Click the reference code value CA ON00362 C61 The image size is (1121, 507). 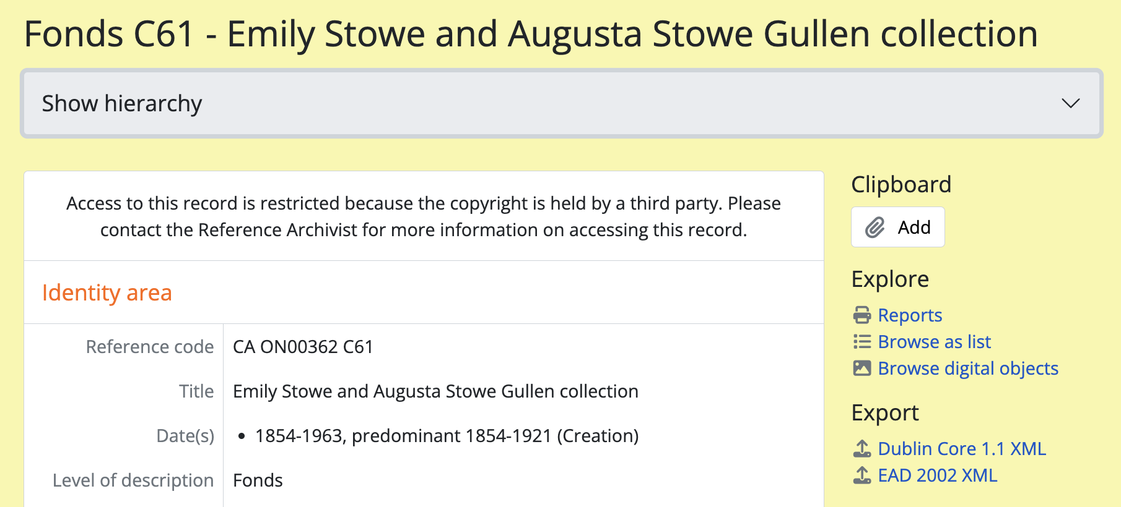[x=303, y=347]
